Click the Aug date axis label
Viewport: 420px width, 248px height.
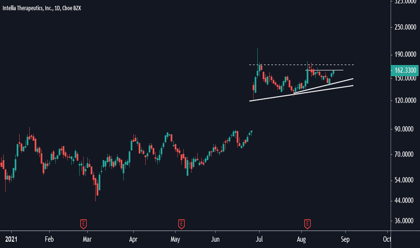click(301, 239)
